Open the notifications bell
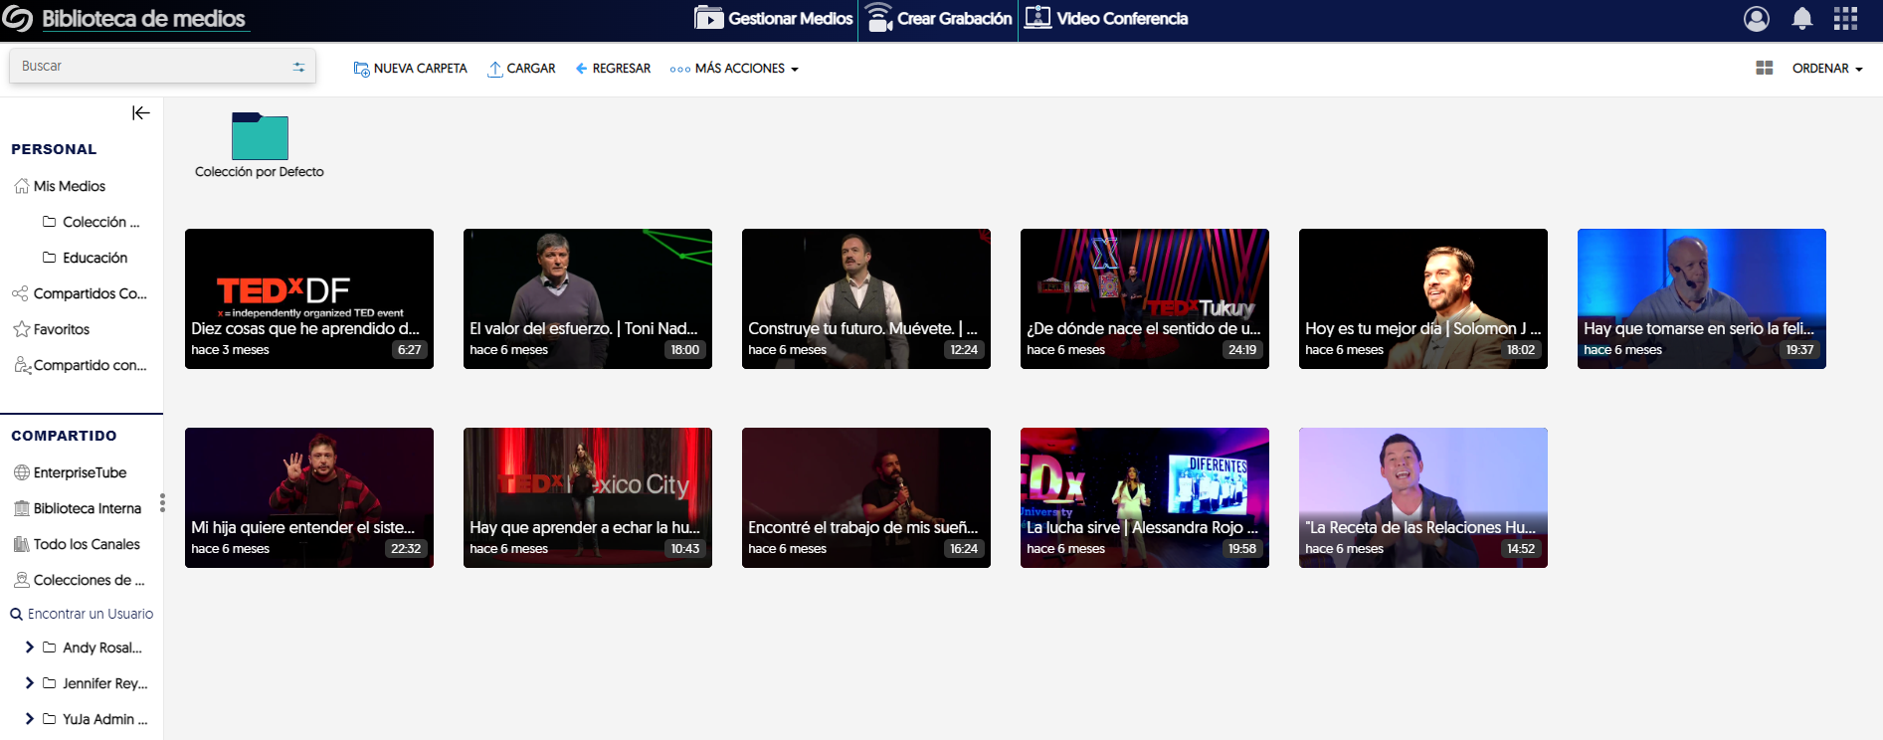The width and height of the screenshot is (1883, 740). [x=1801, y=19]
